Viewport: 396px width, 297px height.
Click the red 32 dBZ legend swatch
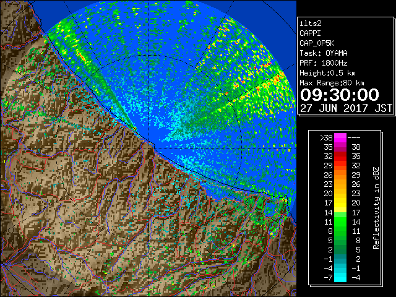click(x=340, y=157)
